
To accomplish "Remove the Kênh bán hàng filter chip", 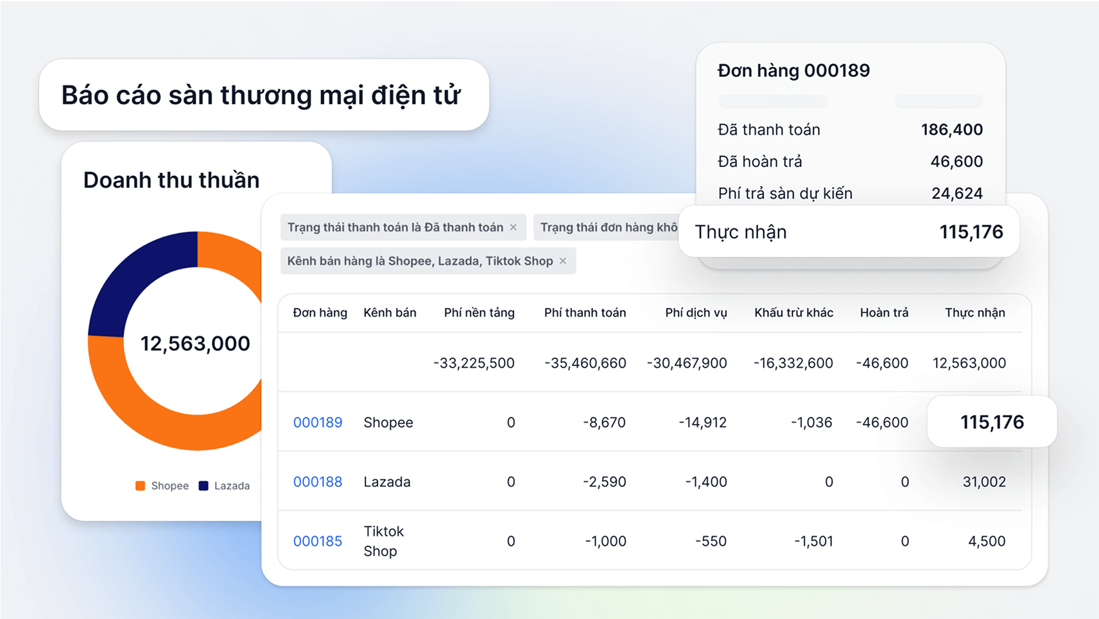I will tap(563, 261).
